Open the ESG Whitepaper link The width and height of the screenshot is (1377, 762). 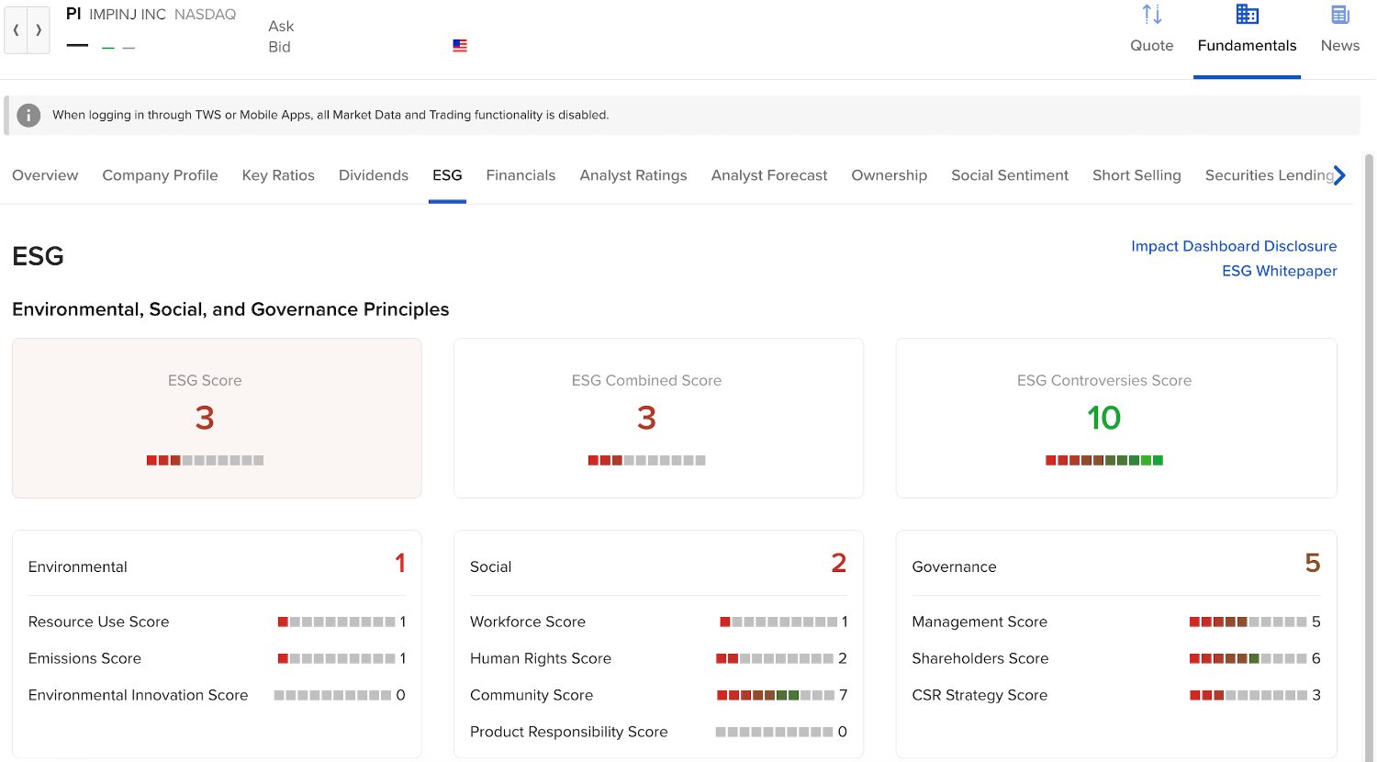1279,271
